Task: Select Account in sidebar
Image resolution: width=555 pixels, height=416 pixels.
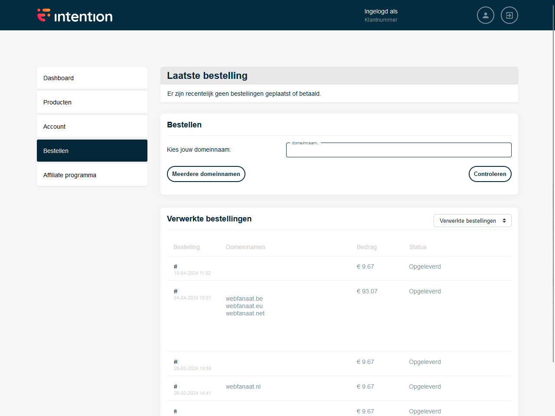Action: [x=92, y=127]
